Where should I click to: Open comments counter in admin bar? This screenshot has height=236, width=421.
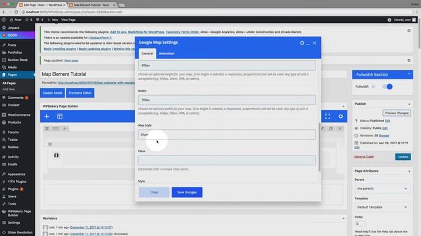[39, 20]
